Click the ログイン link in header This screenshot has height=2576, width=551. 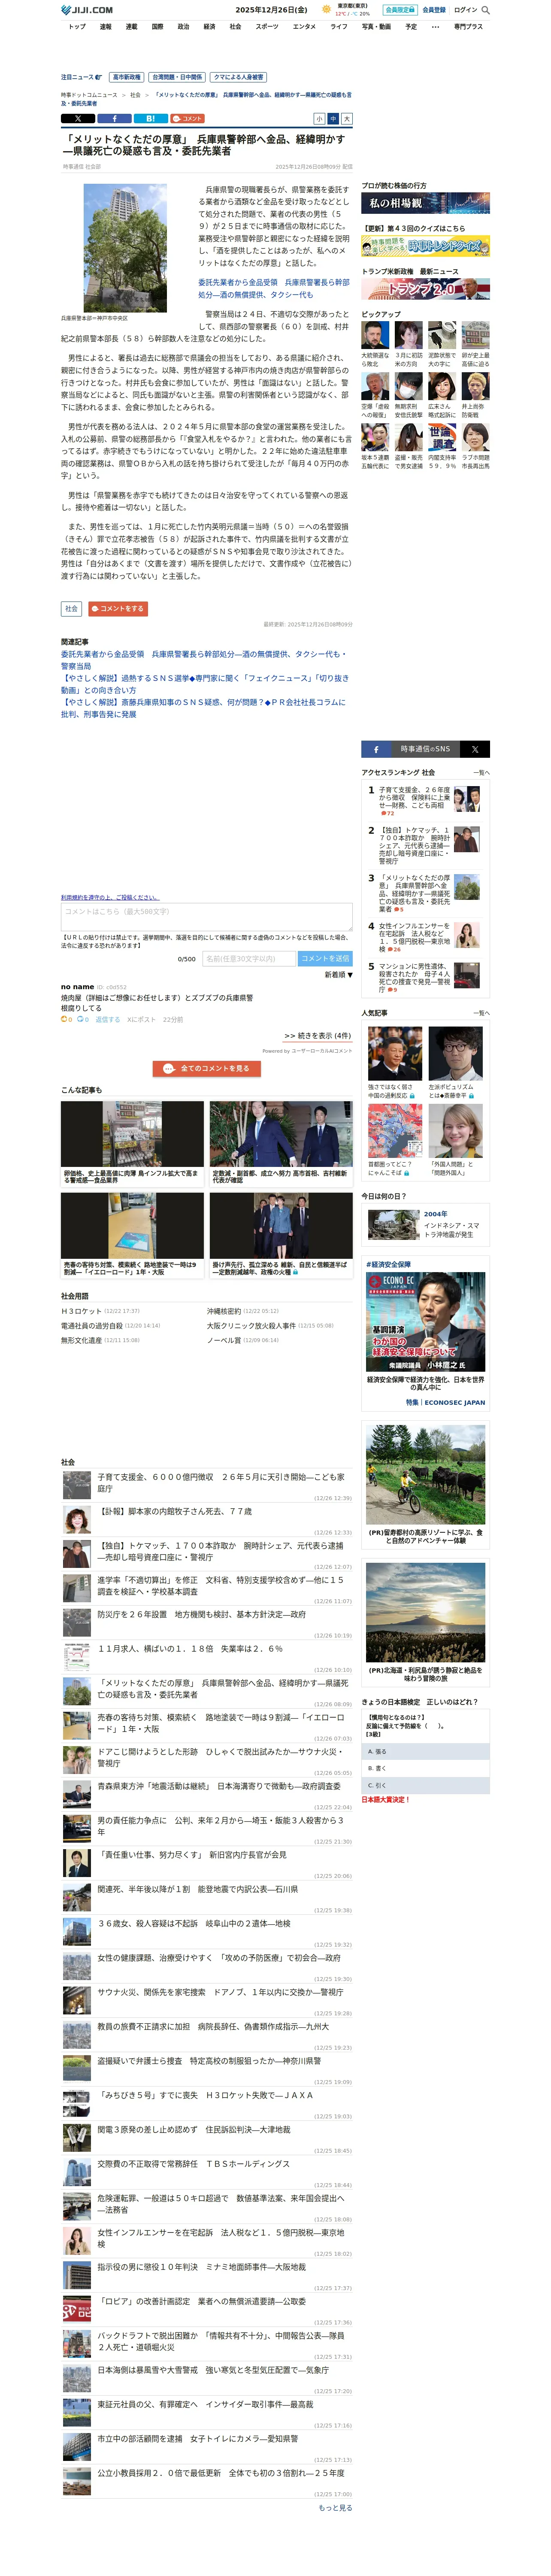click(465, 10)
